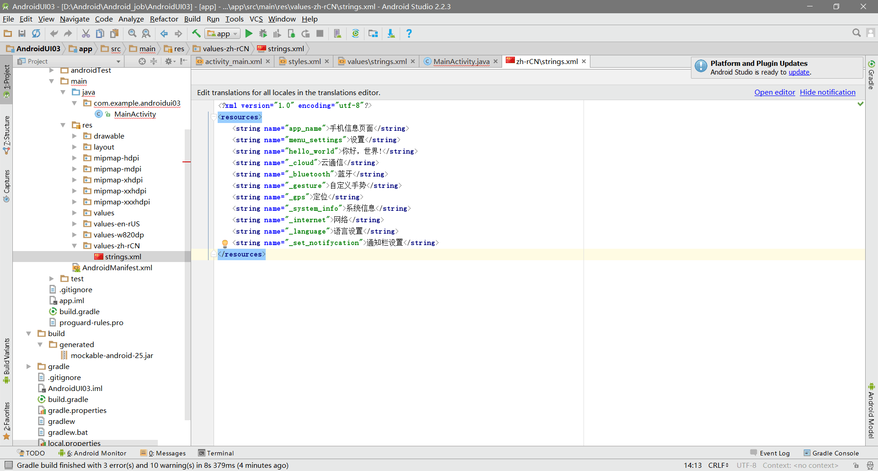Image resolution: width=878 pixels, height=471 pixels.
Task: Open the Event Log
Action: [x=770, y=453]
